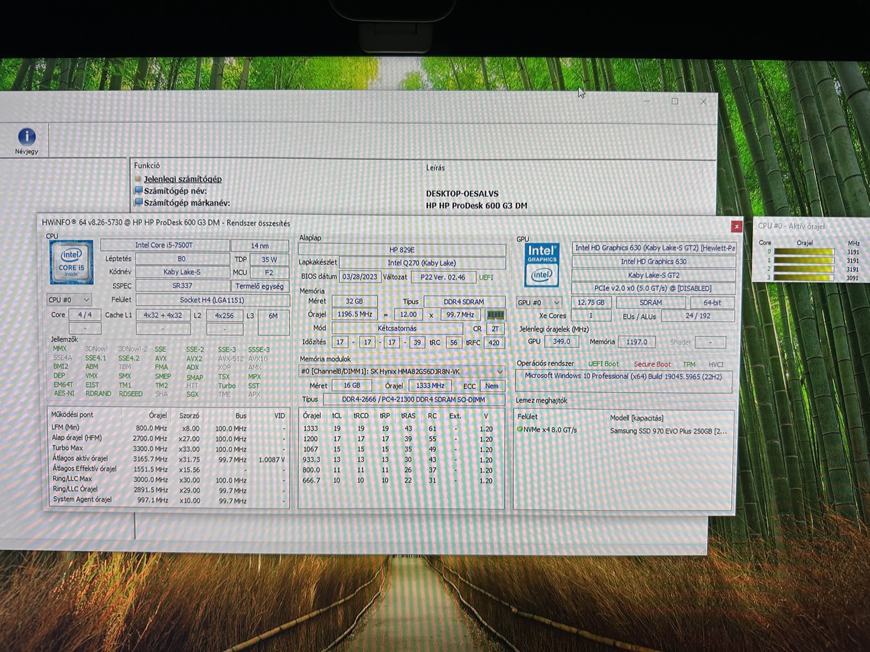
Task: Select the Számítógép név row label
Action: coord(175,191)
